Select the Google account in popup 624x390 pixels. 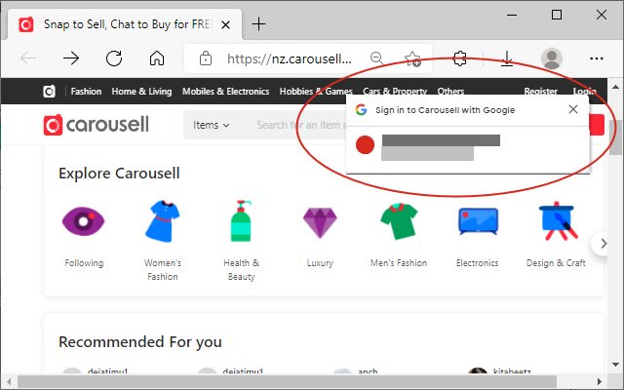[x=468, y=147]
